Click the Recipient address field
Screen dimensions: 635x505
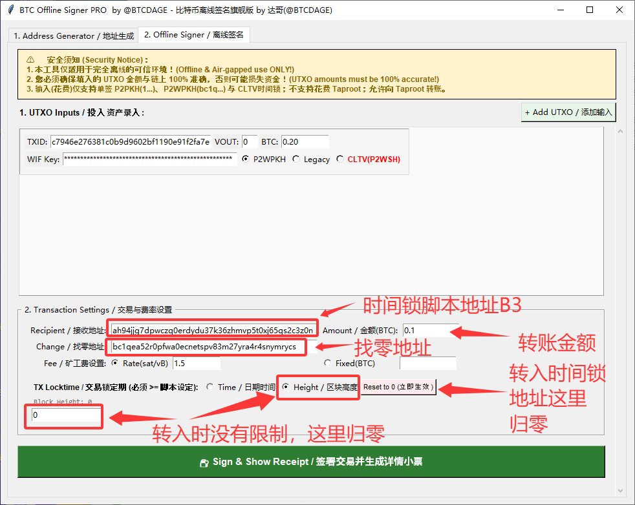pos(212,330)
